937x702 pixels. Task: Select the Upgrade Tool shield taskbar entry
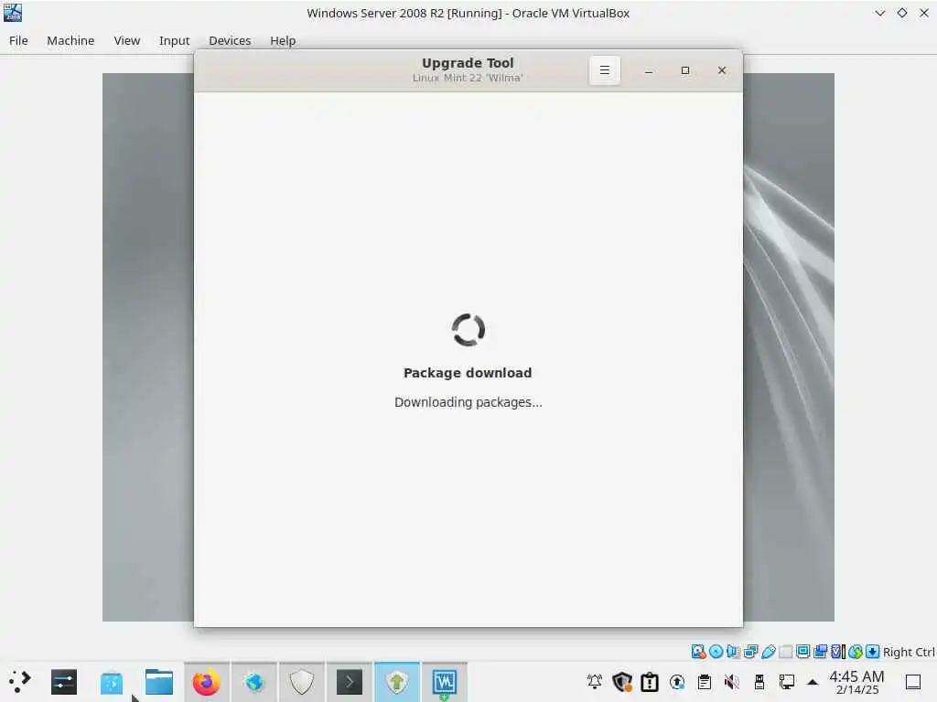coord(397,682)
